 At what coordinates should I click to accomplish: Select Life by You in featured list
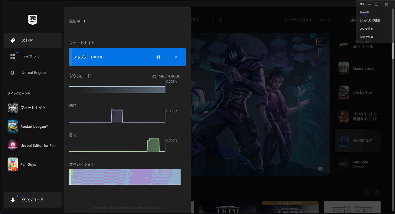(x=358, y=93)
